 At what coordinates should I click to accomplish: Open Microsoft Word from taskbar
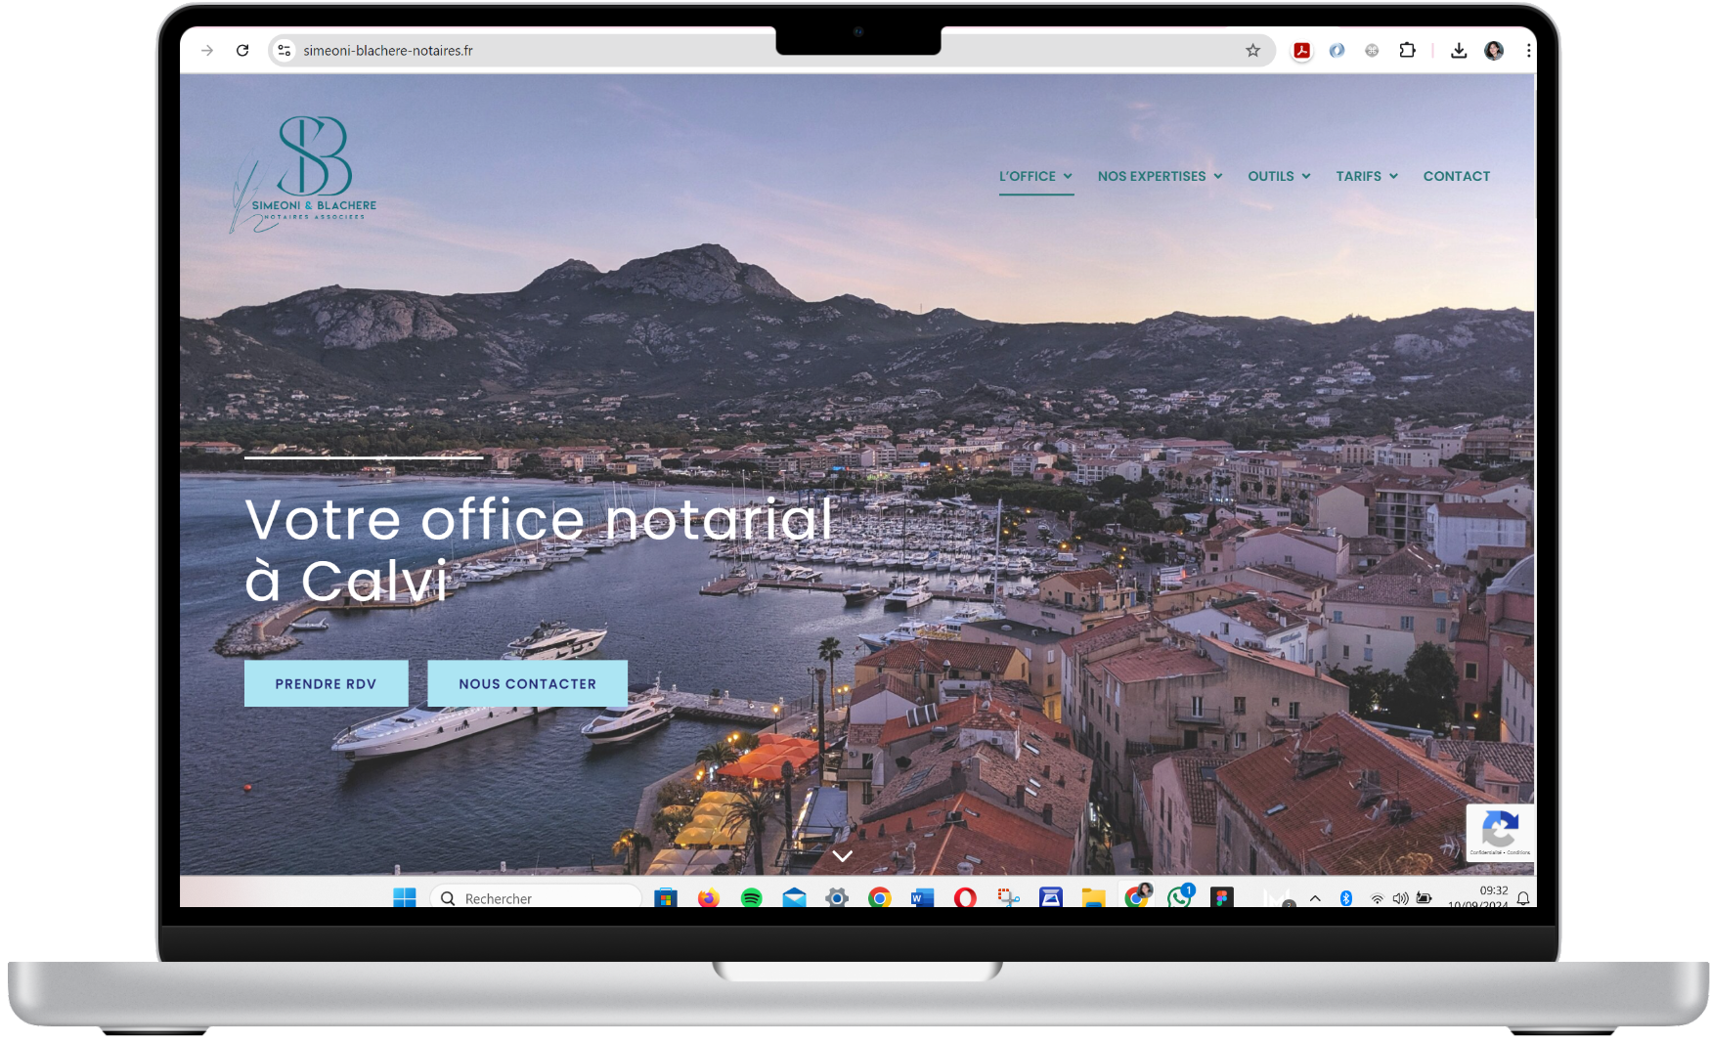pyautogui.click(x=922, y=897)
